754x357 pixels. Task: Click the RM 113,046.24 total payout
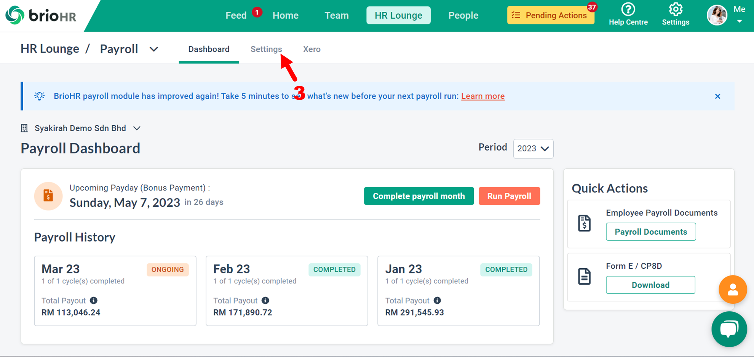point(71,312)
